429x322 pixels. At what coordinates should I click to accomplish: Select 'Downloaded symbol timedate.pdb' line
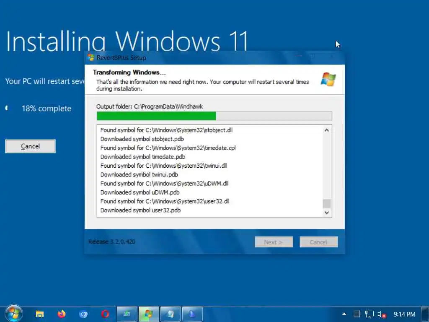point(143,157)
